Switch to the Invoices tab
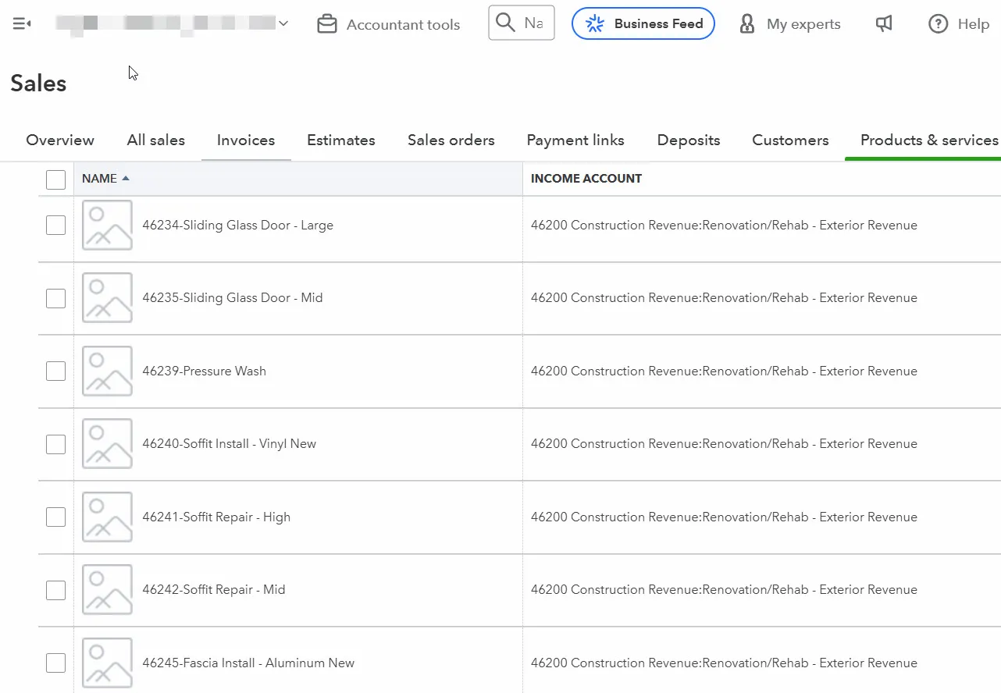This screenshot has width=1001, height=693. pos(246,140)
